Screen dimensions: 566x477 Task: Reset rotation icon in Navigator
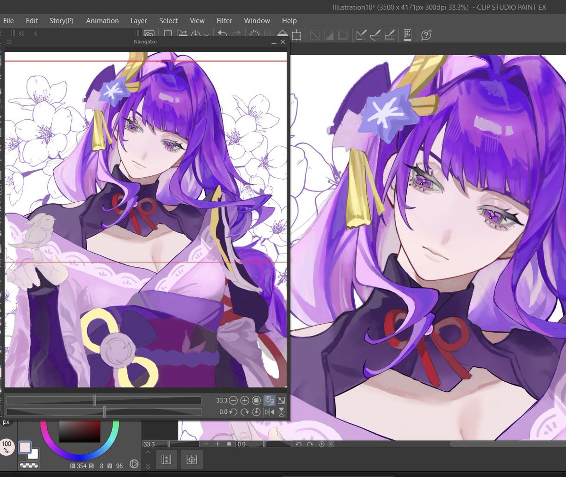point(257,412)
